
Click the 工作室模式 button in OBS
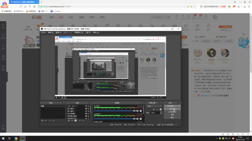click(x=172, y=112)
